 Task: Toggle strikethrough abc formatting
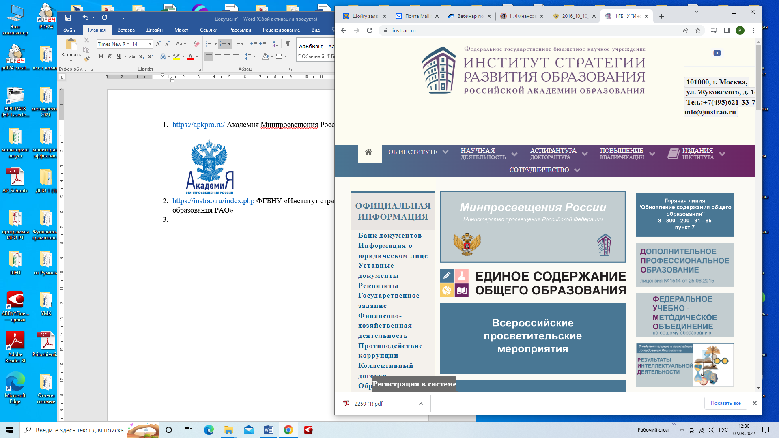click(133, 56)
